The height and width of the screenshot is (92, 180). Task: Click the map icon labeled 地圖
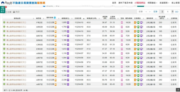tap(8, 12)
